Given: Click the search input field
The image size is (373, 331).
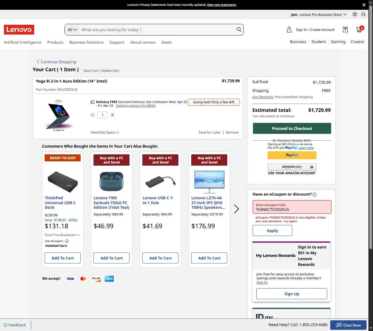Looking at the screenshot, I should tap(157, 30).
